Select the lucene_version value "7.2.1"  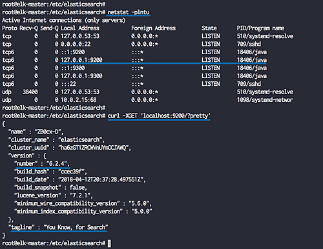click(x=80, y=195)
